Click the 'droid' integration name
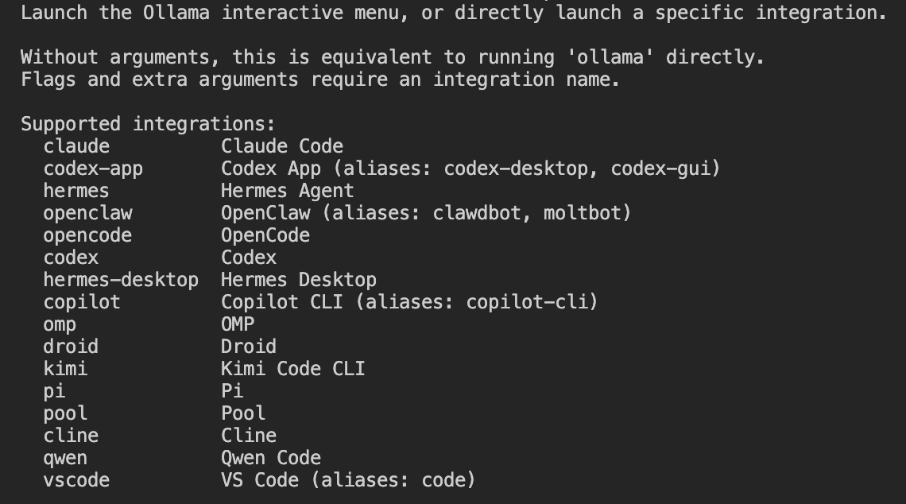This screenshot has height=504, width=906. tap(71, 347)
